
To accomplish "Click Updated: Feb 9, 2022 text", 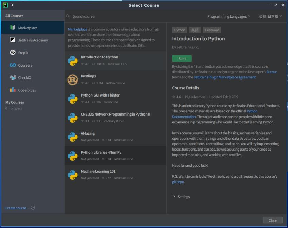I will (x=224, y=97).
